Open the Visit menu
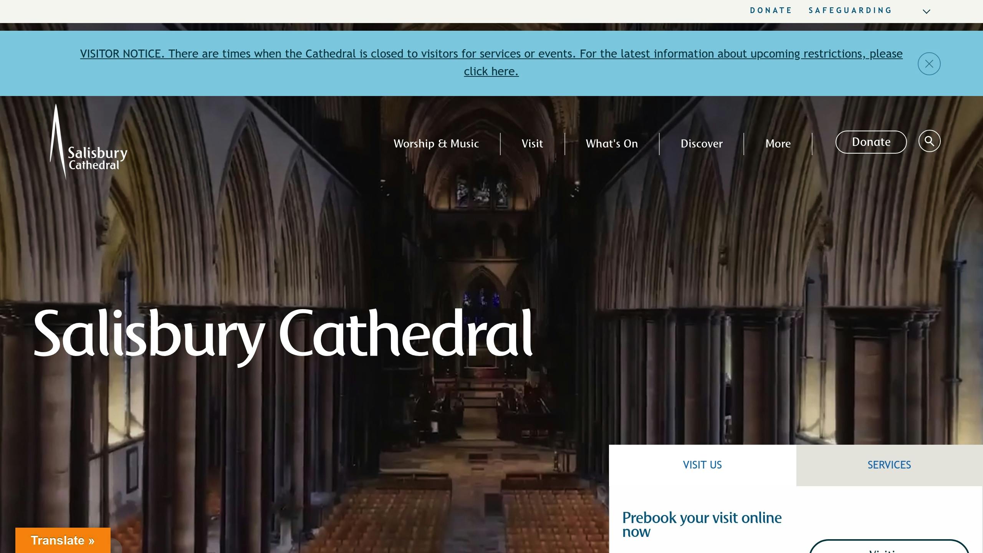Screen dimensions: 983x553 [532, 144]
